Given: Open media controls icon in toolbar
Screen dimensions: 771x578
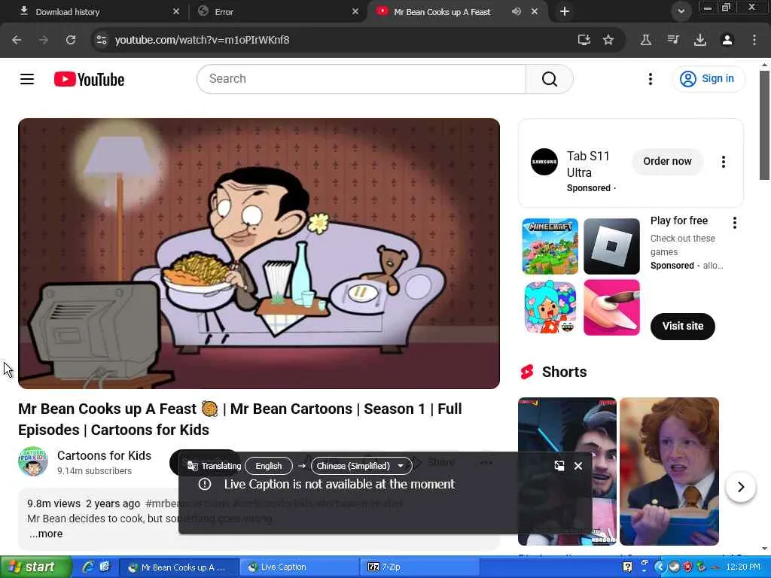Looking at the screenshot, I should pyautogui.click(x=672, y=40).
